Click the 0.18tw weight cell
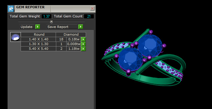 [74, 39]
